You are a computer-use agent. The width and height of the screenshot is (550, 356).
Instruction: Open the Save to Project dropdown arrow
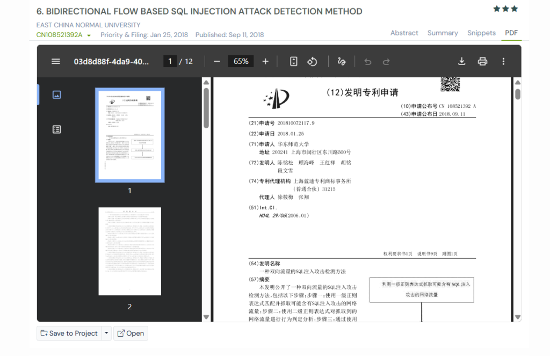[x=106, y=333]
